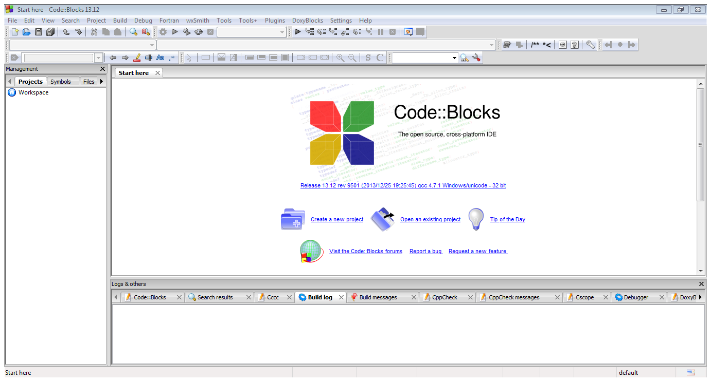Click the incremental search text field
The image size is (711, 382).
coord(59,58)
